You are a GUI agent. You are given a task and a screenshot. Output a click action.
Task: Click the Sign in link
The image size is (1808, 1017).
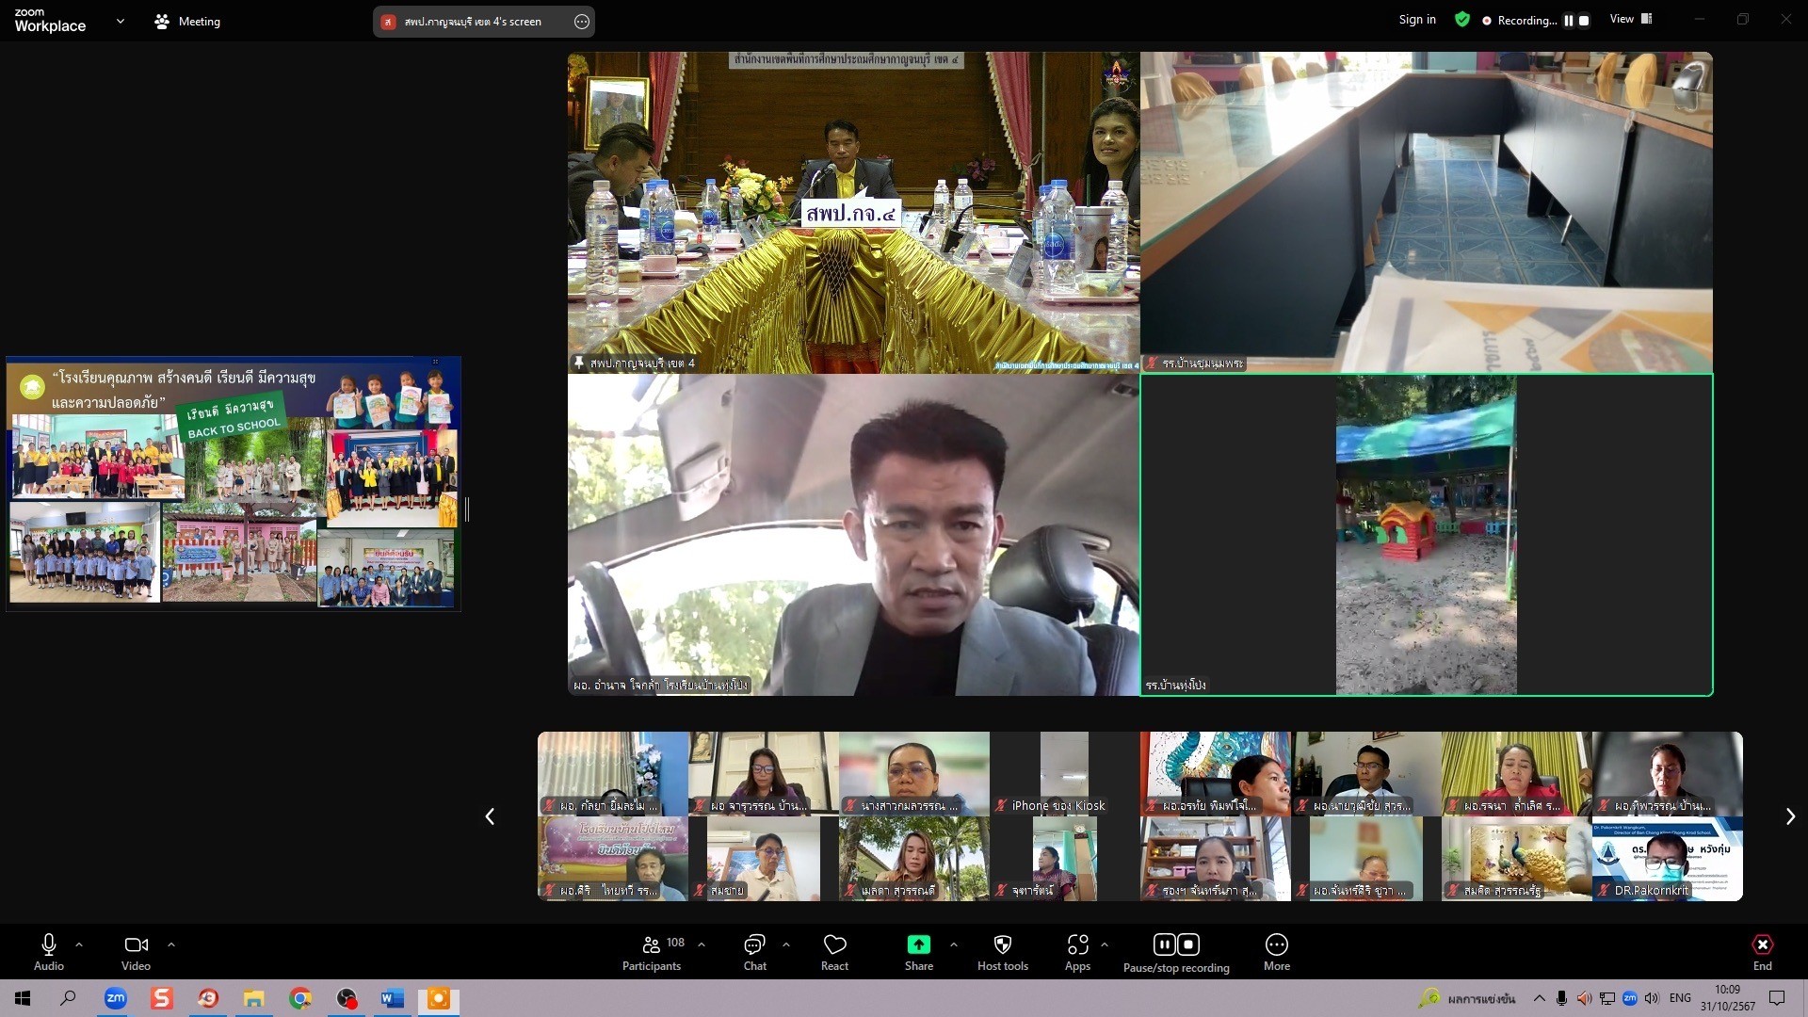(x=1417, y=20)
